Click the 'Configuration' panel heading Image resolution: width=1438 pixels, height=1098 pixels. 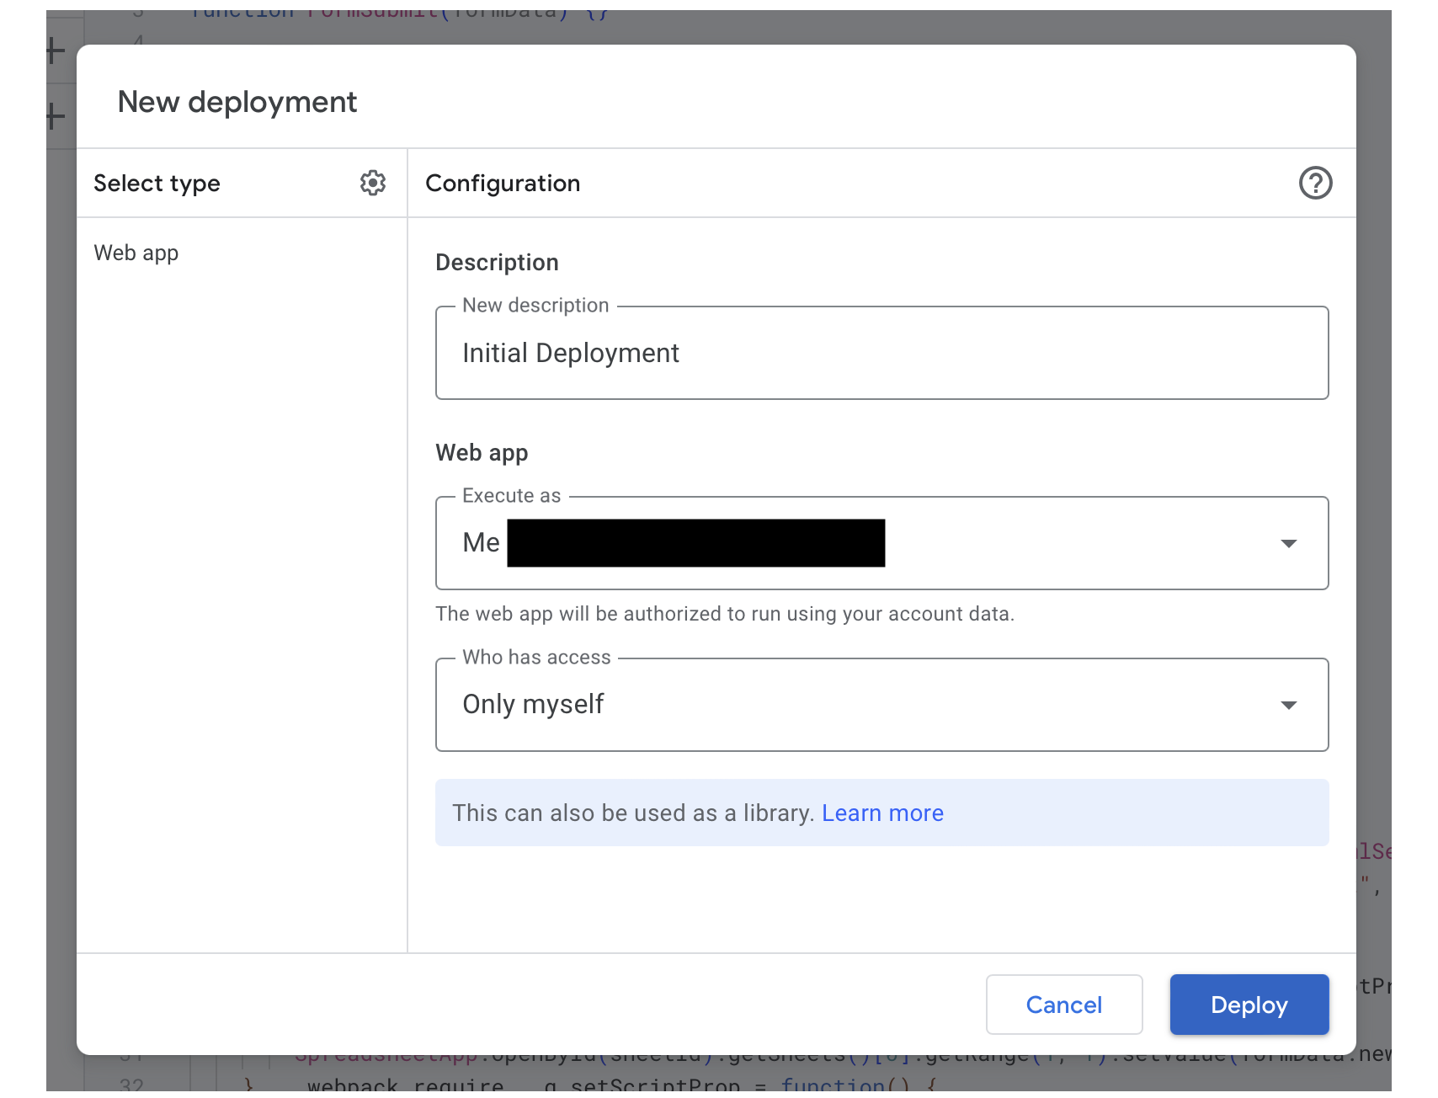click(x=503, y=184)
